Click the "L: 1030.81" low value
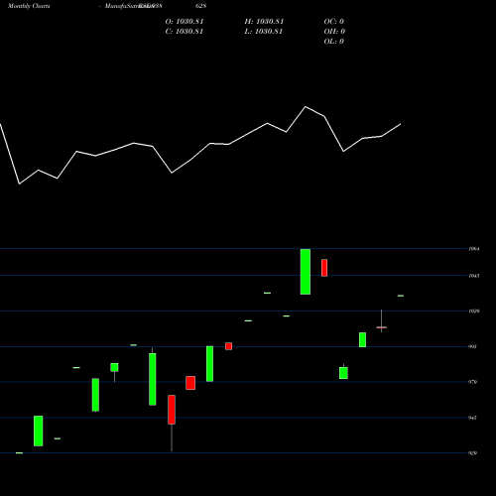The width and height of the screenshot is (496, 496). (x=264, y=32)
